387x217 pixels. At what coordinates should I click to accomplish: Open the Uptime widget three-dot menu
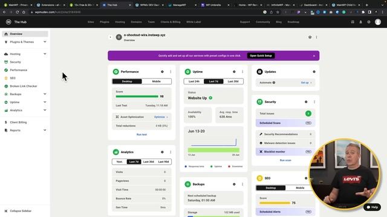pos(242,72)
